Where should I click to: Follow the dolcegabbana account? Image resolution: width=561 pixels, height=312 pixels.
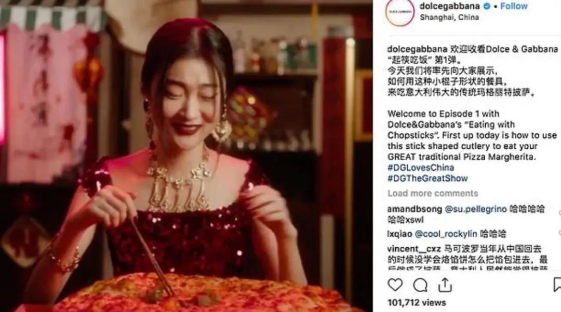pyautogui.click(x=514, y=6)
